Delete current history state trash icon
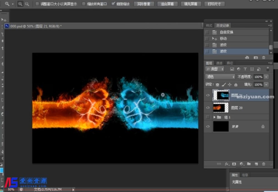Screen dimensions: 278x192 coord(264,58)
